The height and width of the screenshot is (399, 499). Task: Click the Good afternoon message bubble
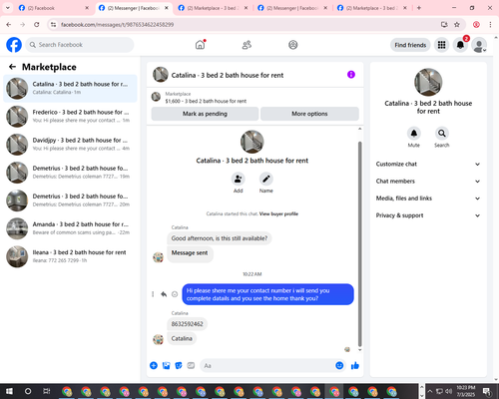click(220, 238)
